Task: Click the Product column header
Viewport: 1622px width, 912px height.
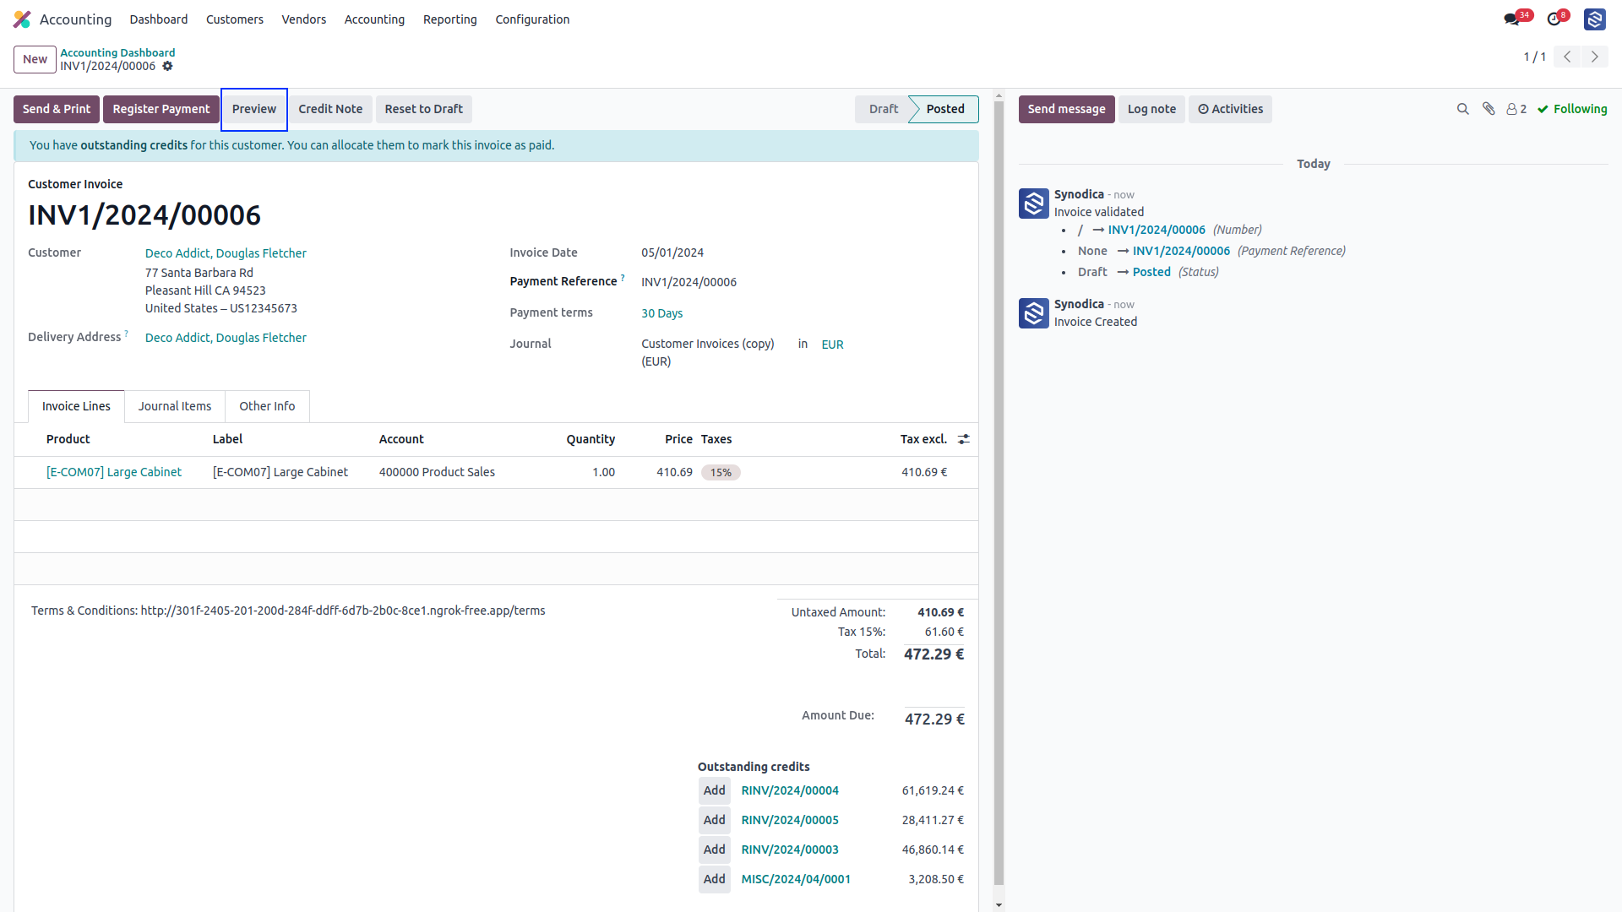Action: 68,439
